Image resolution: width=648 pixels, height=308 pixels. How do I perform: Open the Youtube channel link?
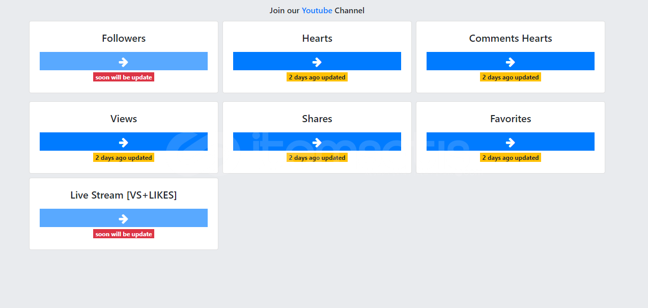click(x=317, y=11)
